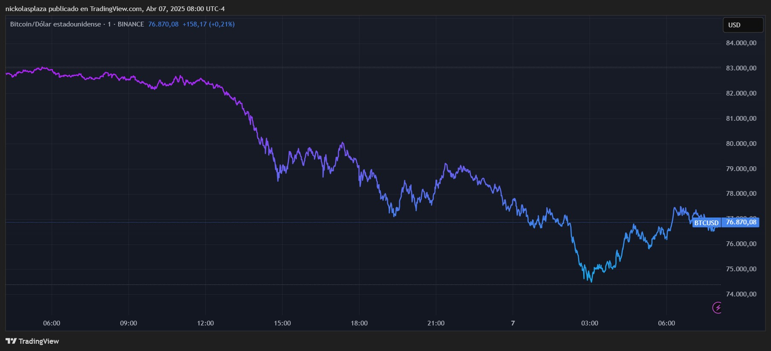This screenshot has height=351, width=771.
Task: Click the 83.000,00 price scale label
Action: [741, 68]
